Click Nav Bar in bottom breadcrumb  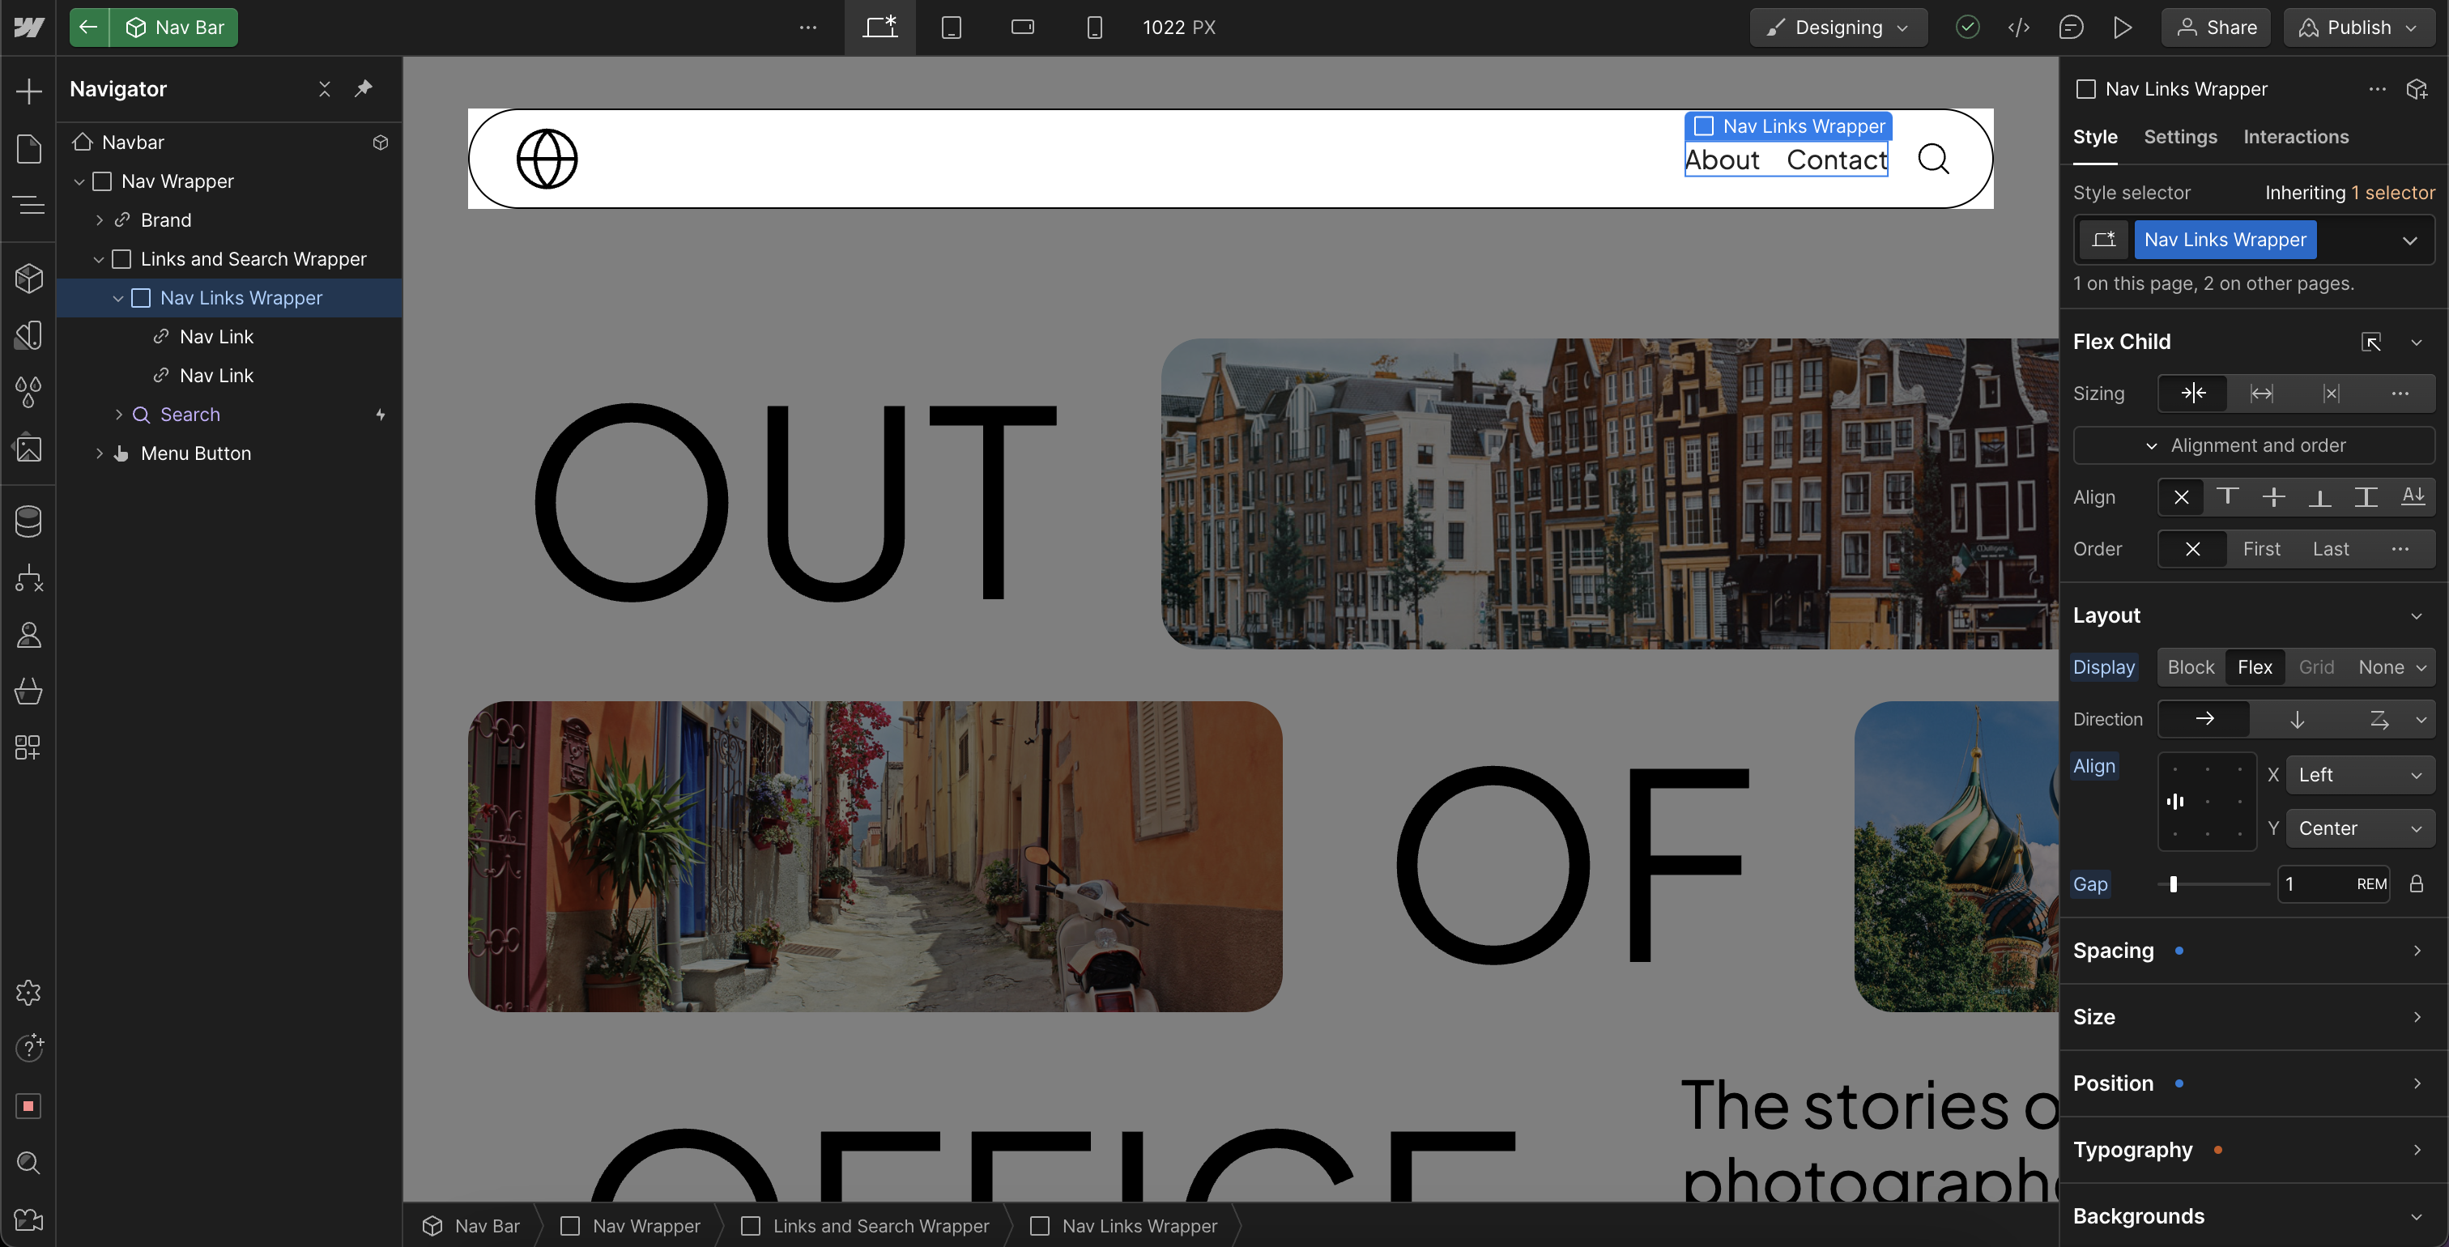[471, 1226]
